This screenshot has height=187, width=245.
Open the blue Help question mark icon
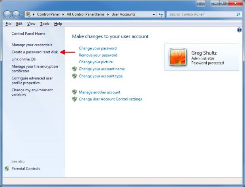239,30
